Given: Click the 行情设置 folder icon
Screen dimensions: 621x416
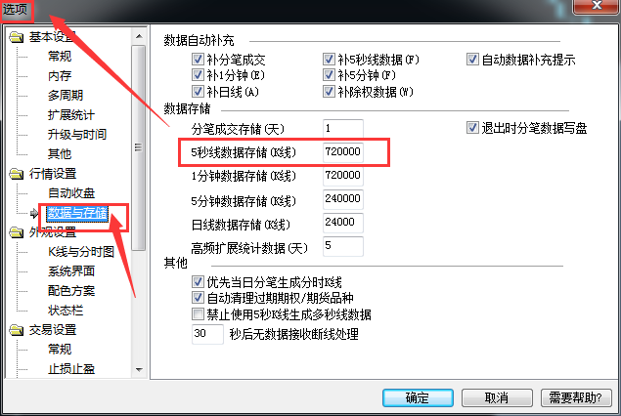Looking at the screenshot, I should [x=17, y=174].
